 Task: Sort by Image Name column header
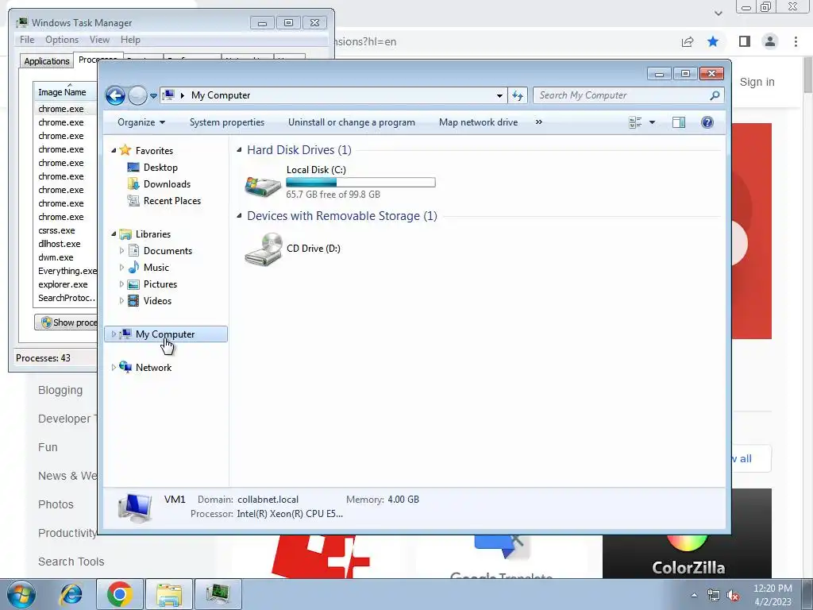(x=65, y=92)
